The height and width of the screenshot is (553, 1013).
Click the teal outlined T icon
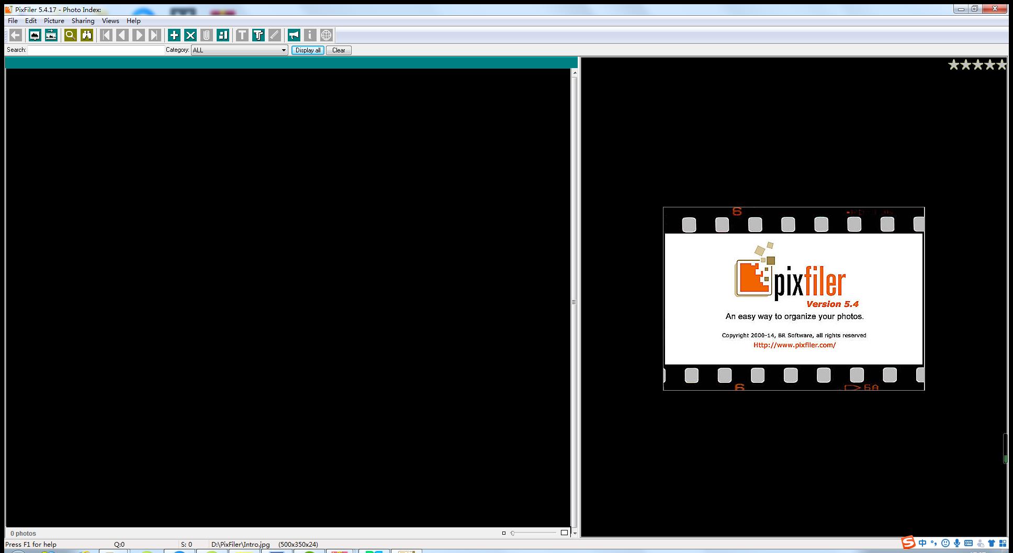pyautogui.click(x=258, y=35)
